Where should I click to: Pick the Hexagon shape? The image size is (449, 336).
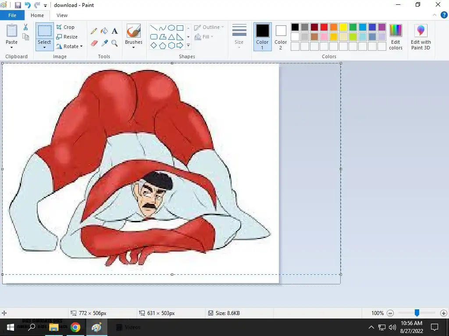coord(171,45)
